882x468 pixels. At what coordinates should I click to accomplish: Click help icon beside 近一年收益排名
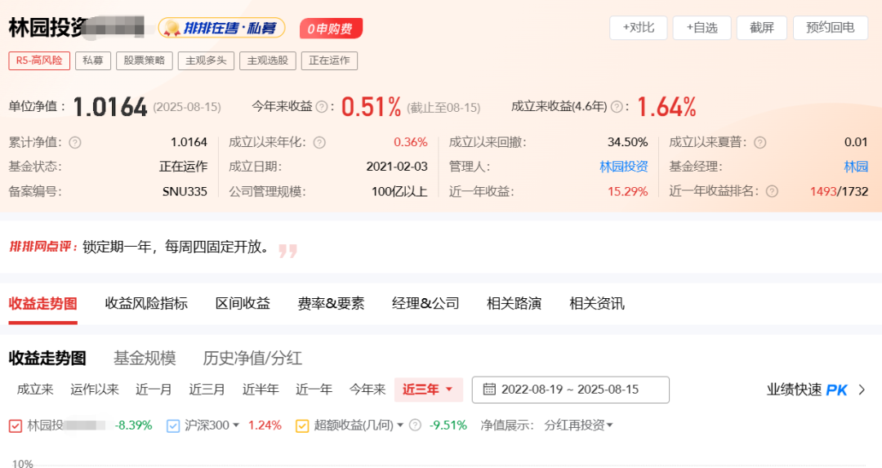pyautogui.click(x=773, y=192)
